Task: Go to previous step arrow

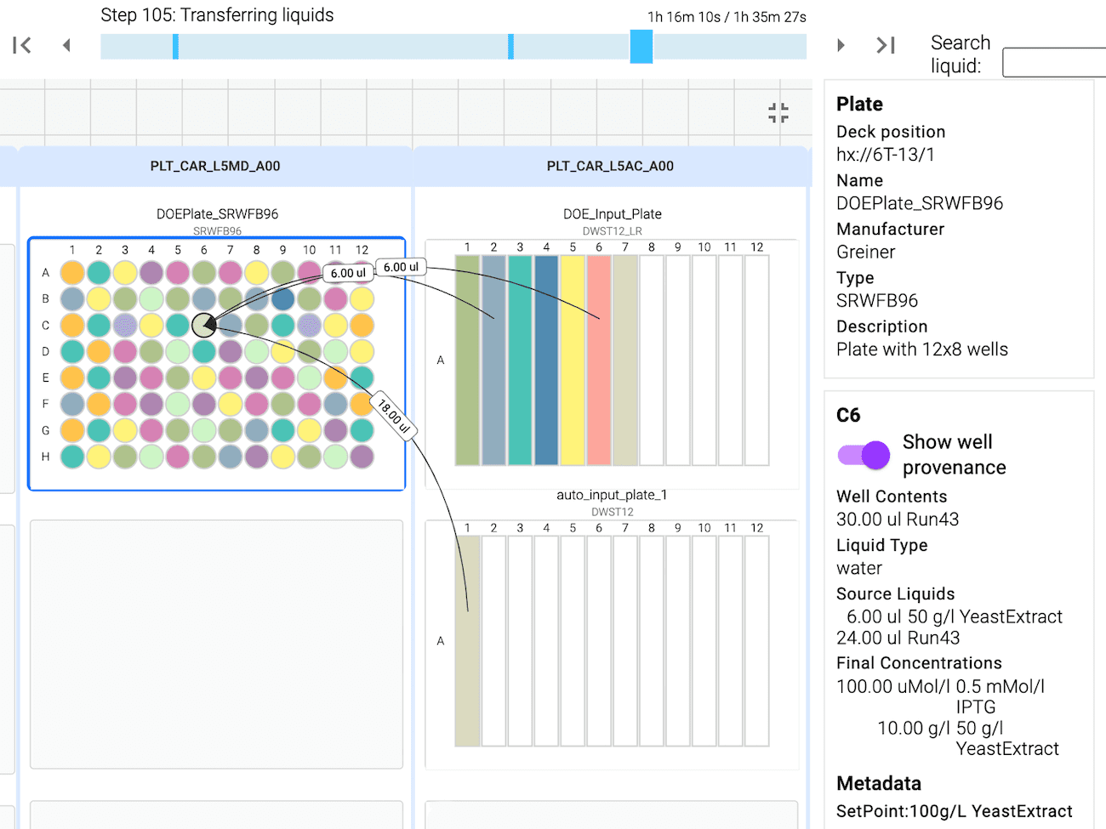Action: tap(66, 45)
